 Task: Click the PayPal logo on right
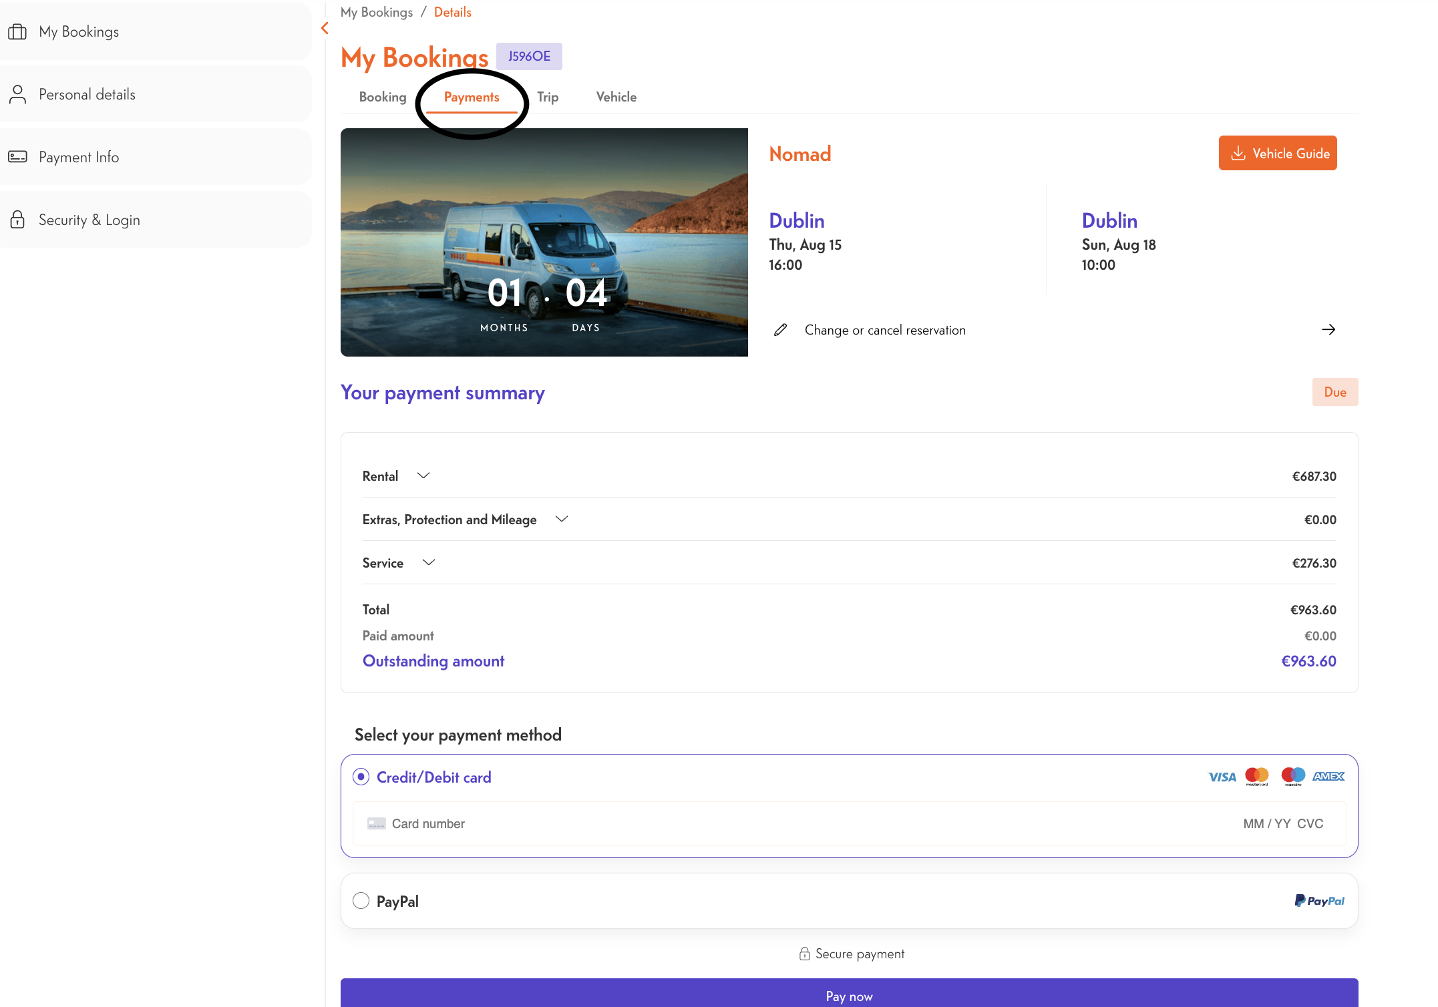click(1319, 901)
